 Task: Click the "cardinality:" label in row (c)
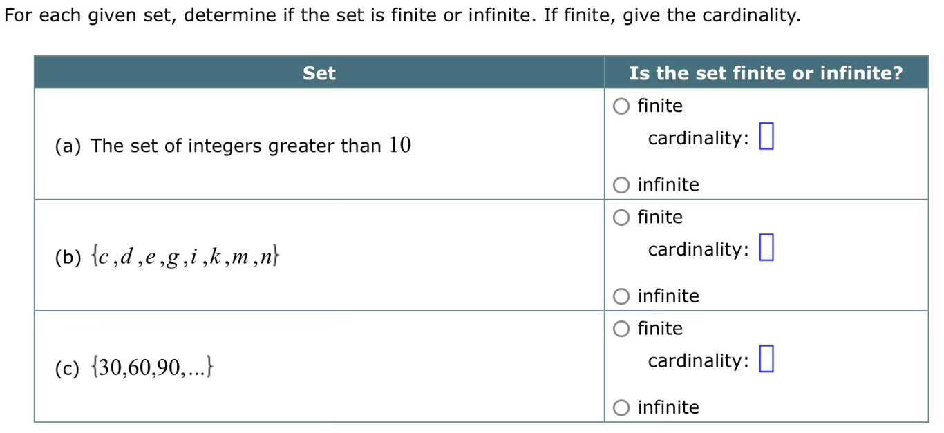tap(698, 360)
